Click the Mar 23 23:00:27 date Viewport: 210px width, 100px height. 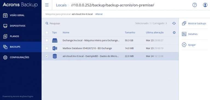[154, 40]
